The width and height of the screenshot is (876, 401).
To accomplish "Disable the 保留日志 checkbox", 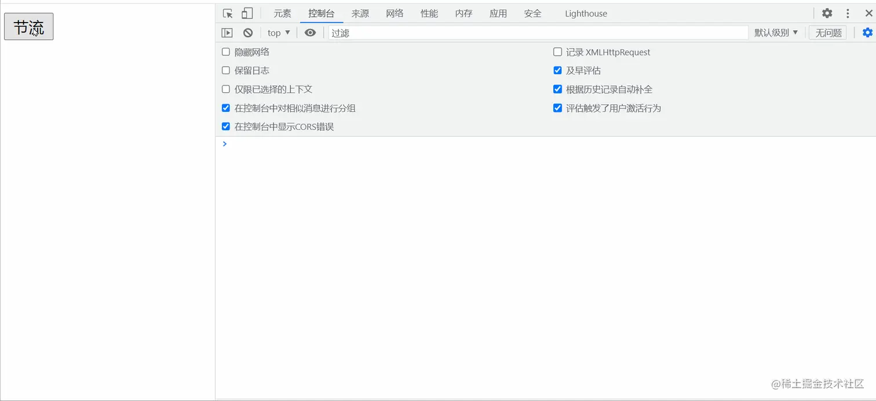I will [225, 70].
